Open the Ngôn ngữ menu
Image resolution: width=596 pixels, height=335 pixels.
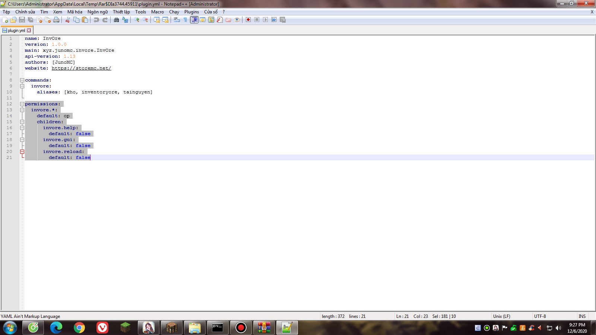click(98, 12)
